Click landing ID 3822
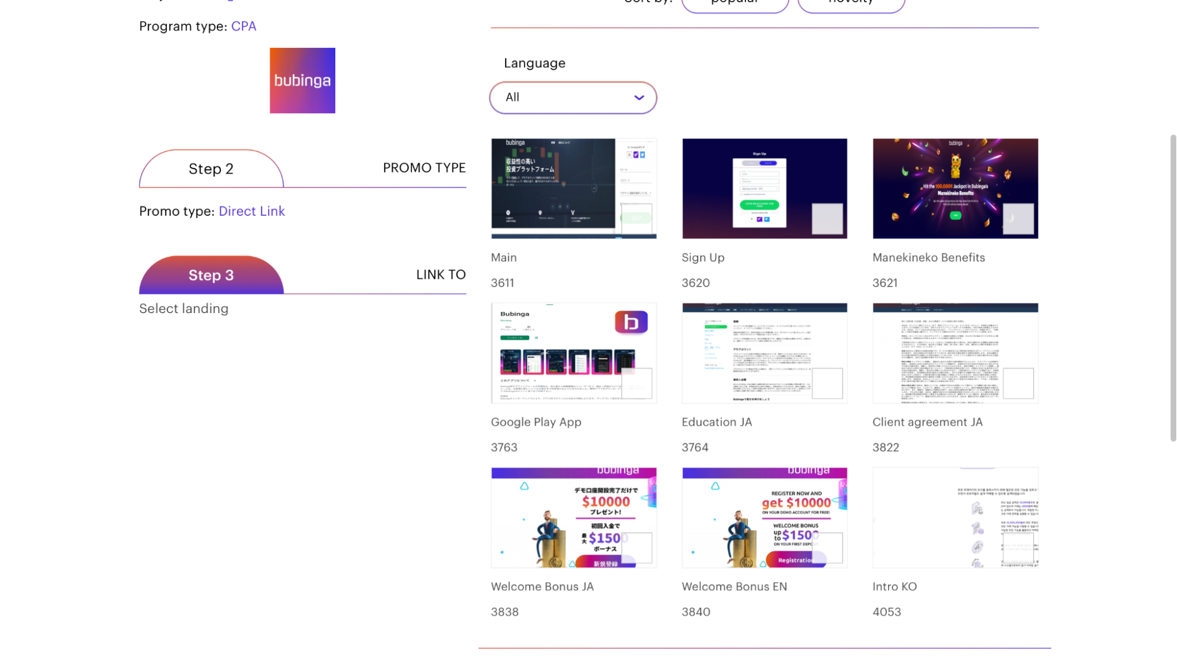The image size is (1178, 668). [x=886, y=447]
